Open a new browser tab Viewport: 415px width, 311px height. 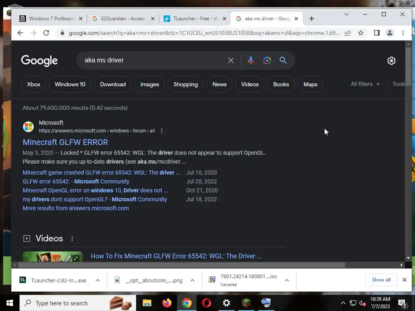[x=312, y=19]
